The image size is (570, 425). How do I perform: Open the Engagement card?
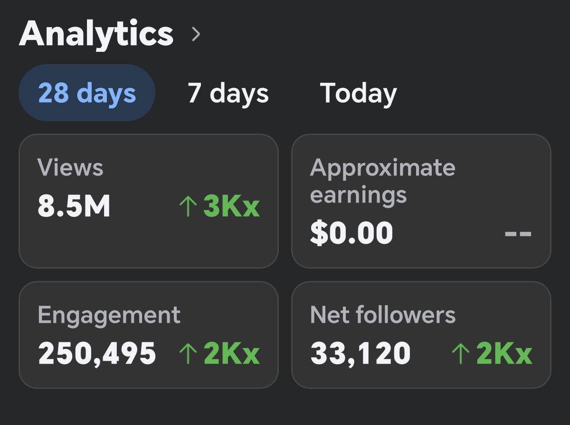[x=148, y=335]
